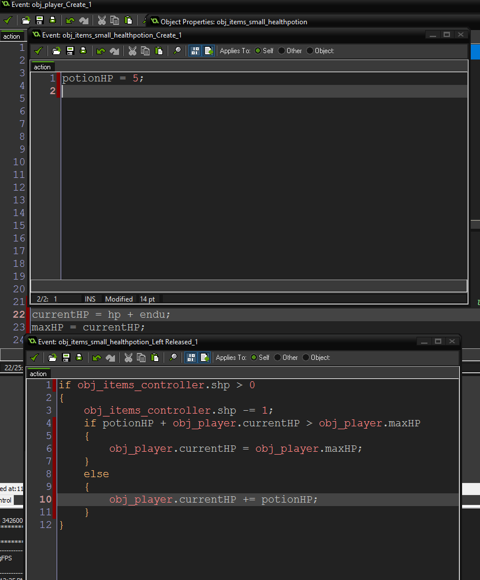Green checkmark in obj_player_Create_1 toolbar
Screen dimensions: 480x580
[8, 20]
